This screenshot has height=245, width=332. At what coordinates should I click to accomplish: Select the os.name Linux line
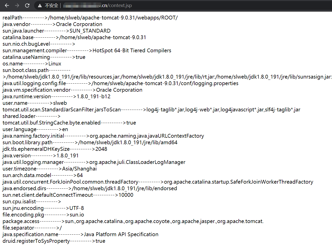point(32,64)
